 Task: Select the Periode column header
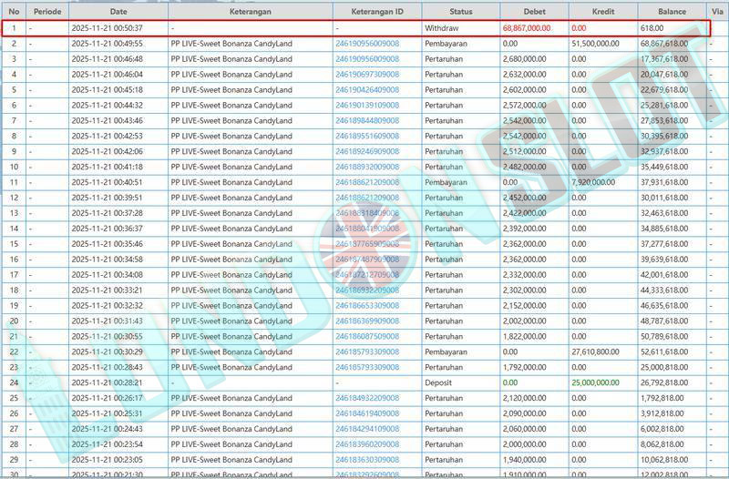(x=47, y=12)
